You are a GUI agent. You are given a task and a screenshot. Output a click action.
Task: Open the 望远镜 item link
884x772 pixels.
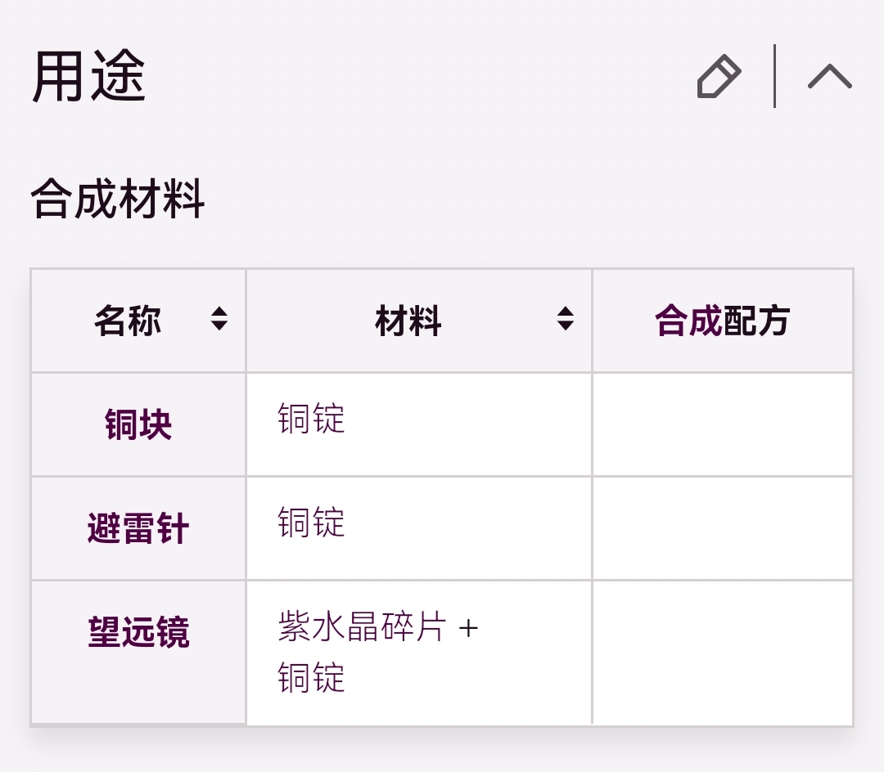tap(138, 633)
